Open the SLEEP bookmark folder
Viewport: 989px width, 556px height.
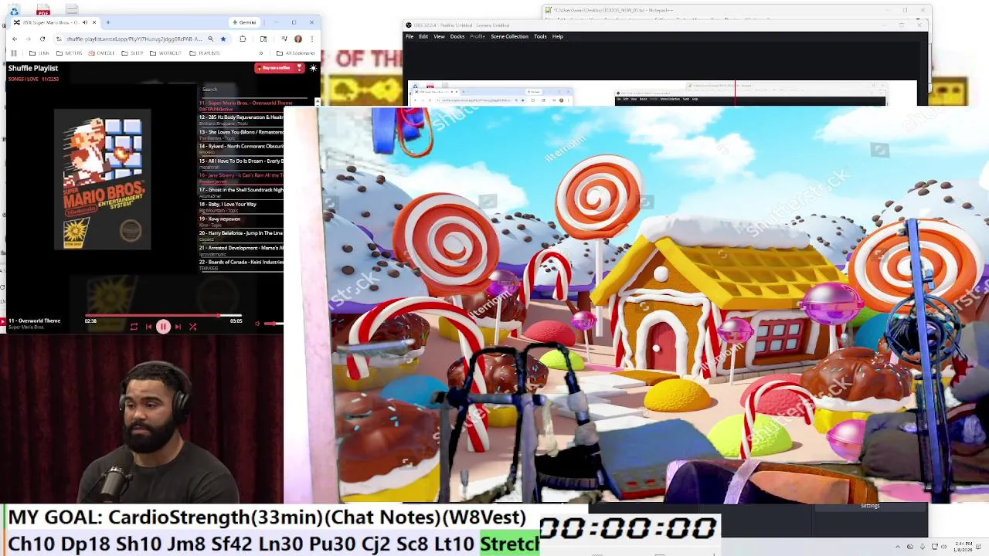[x=133, y=53]
